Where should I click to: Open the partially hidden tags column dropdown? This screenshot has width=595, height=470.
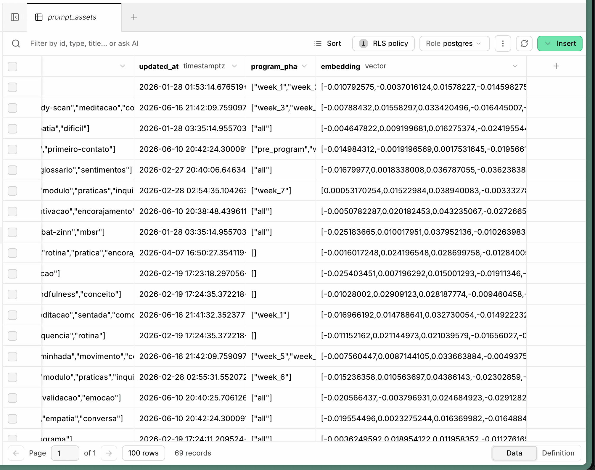(123, 66)
